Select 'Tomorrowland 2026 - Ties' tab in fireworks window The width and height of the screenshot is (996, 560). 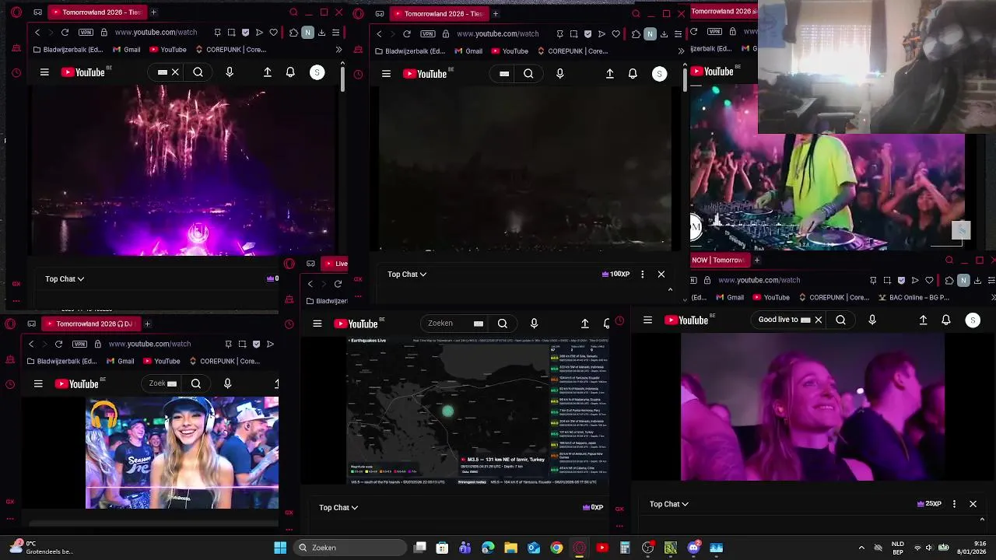pyautogui.click(x=96, y=12)
